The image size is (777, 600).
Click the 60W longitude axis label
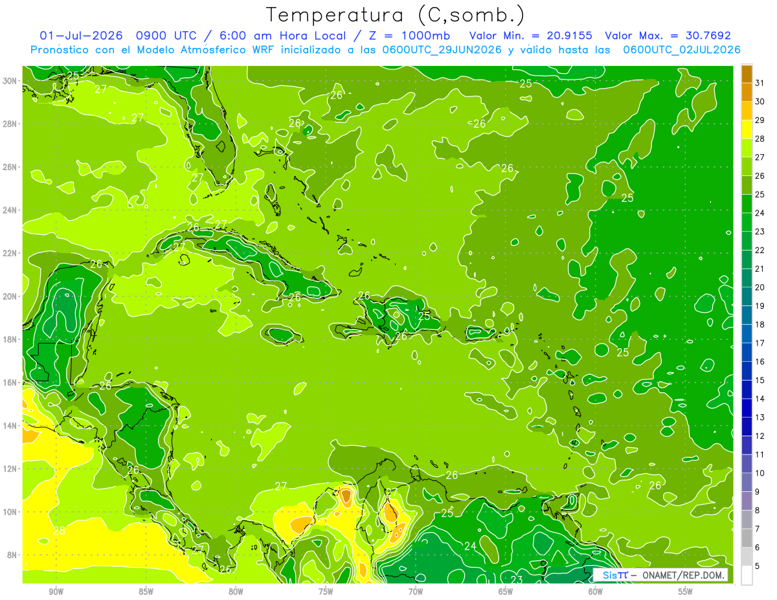pos(596,592)
